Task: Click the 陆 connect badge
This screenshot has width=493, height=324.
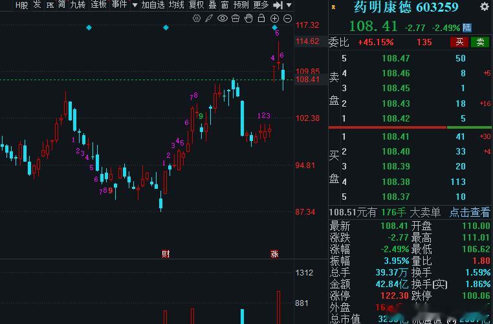Action: [467, 27]
